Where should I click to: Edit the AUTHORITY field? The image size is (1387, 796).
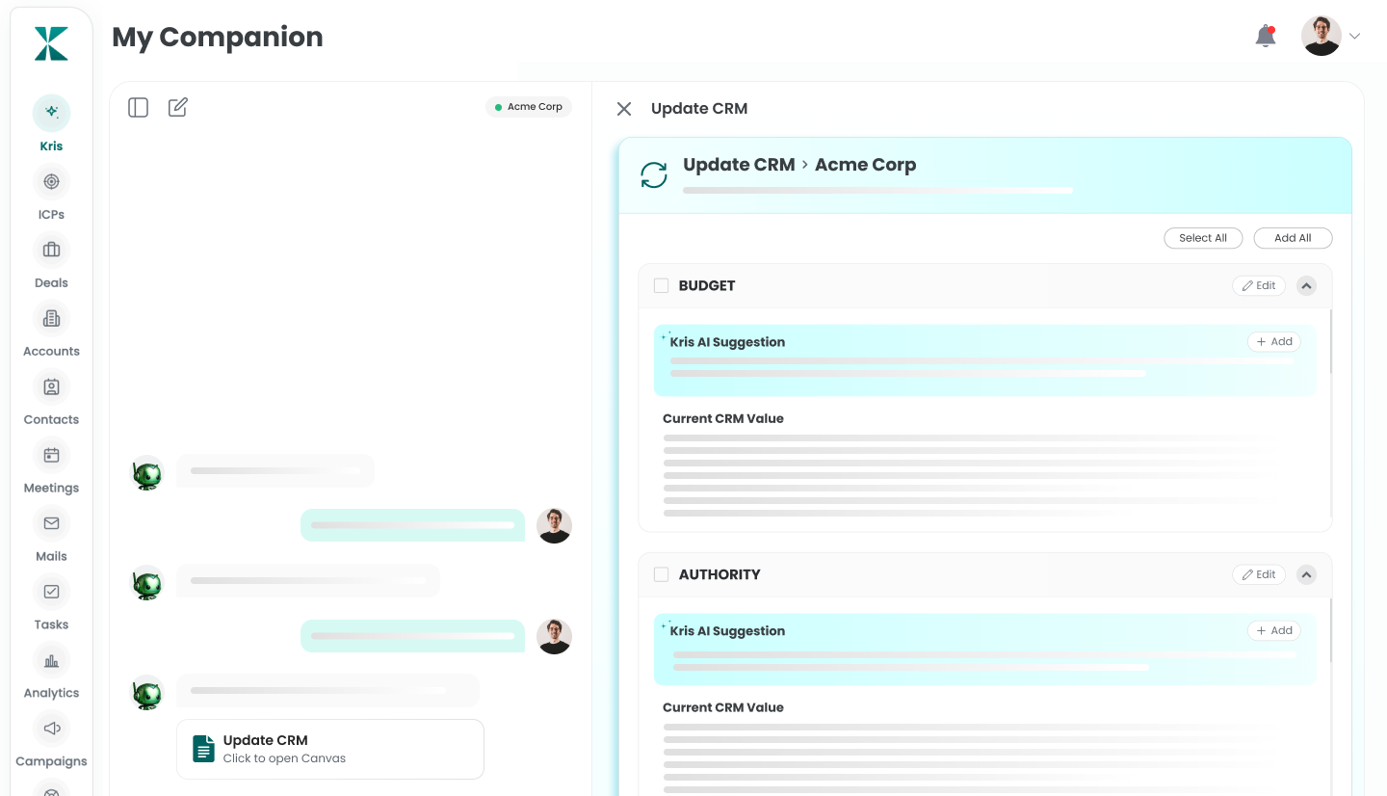pyautogui.click(x=1259, y=574)
